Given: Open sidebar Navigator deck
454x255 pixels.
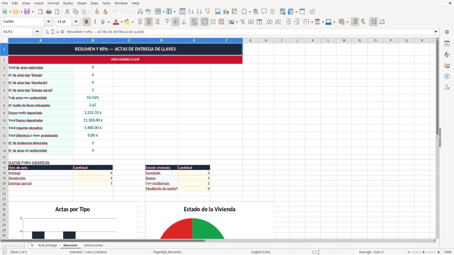Looking at the screenshot, I should pos(447,76).
